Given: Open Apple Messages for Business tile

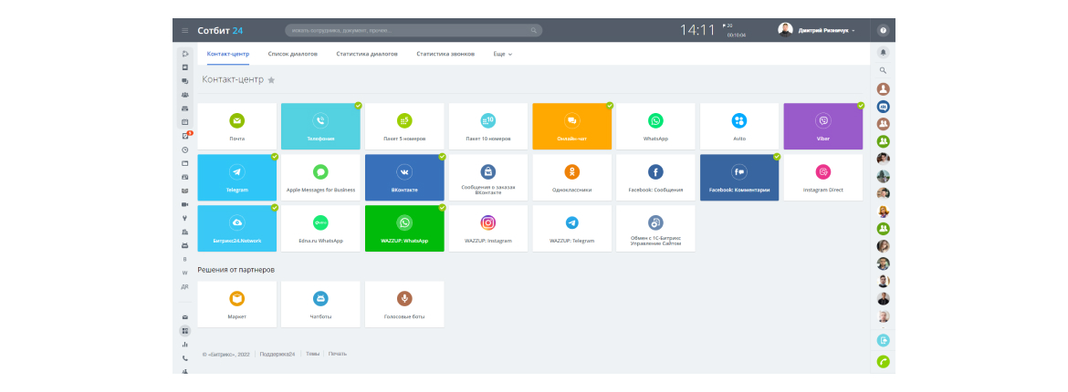Looking at the screenshot, I should [x=320, y=178].
